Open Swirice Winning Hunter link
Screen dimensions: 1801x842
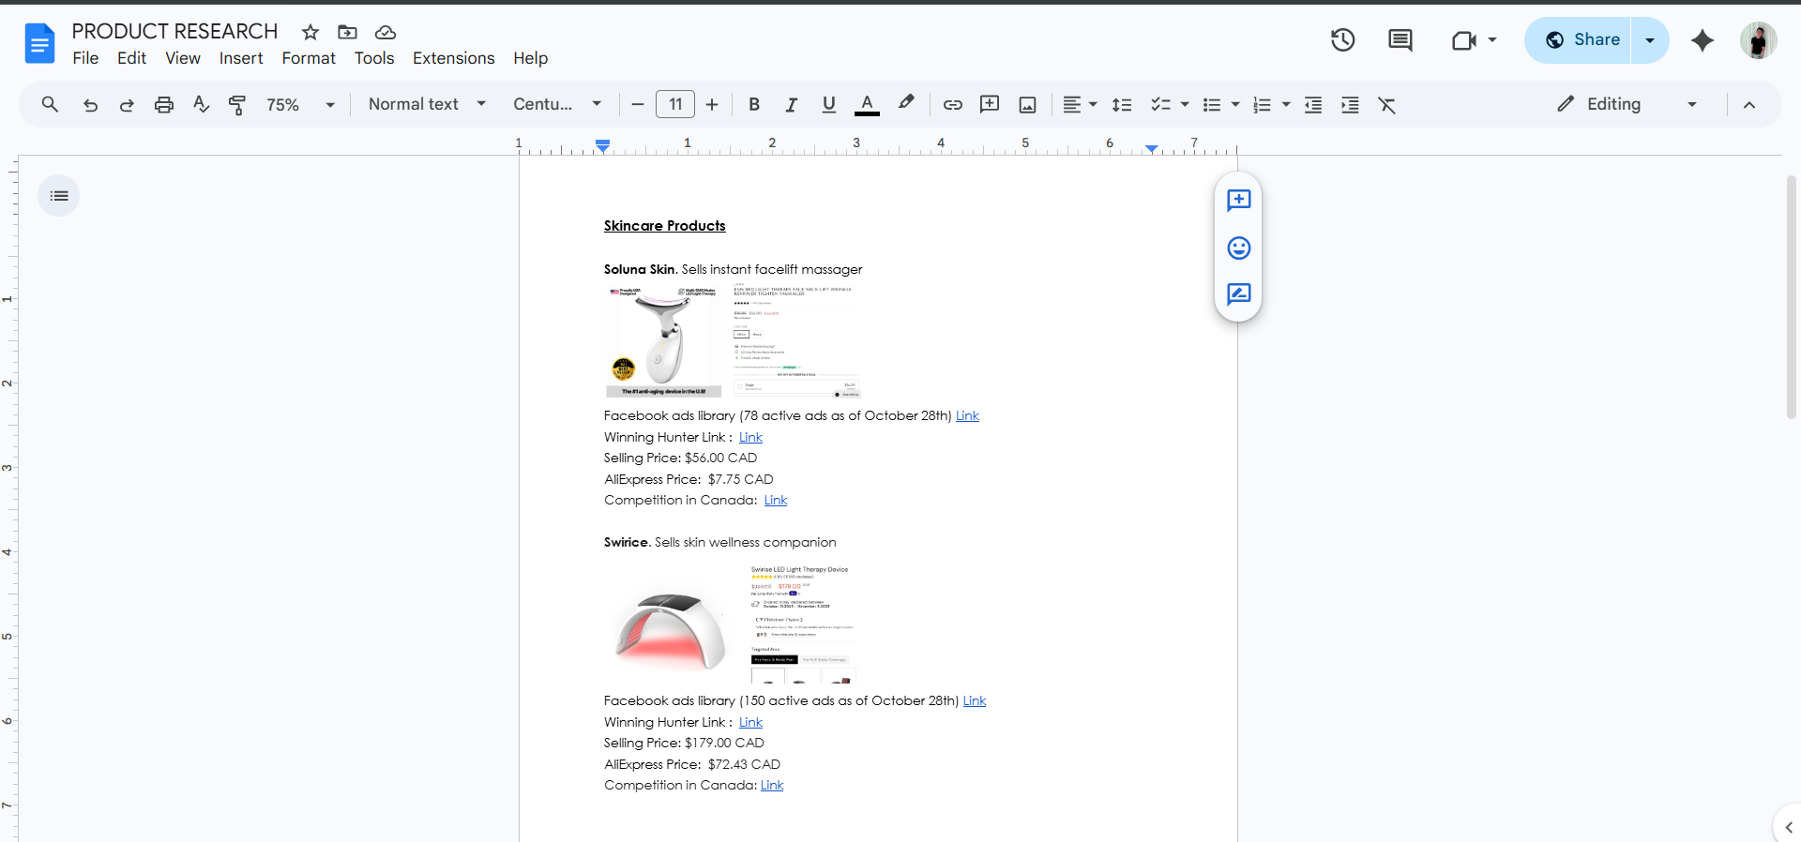(x=750, y=722)
